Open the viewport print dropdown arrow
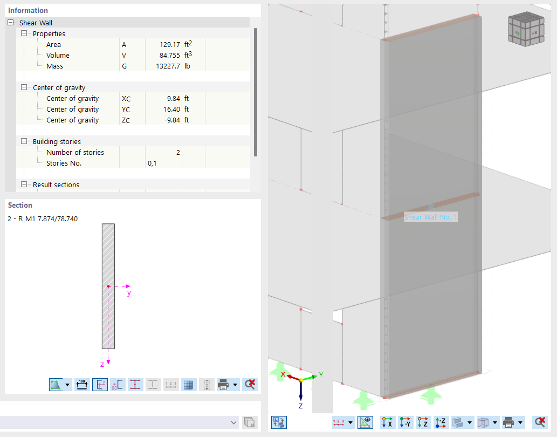This screenshot has height=437, width=557. tap(520, 422)
